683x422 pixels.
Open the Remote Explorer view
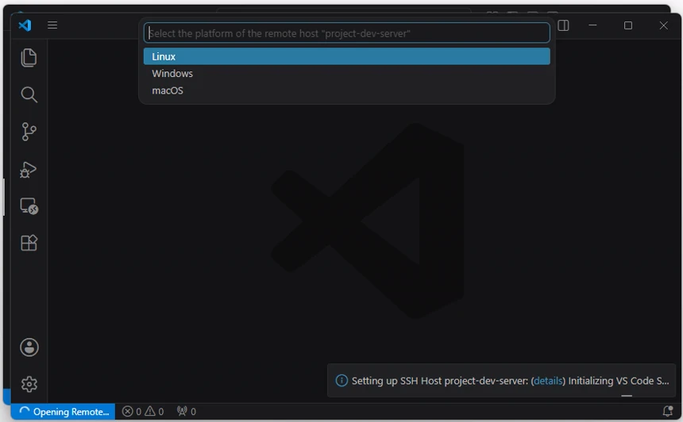[x=29, y=205]
